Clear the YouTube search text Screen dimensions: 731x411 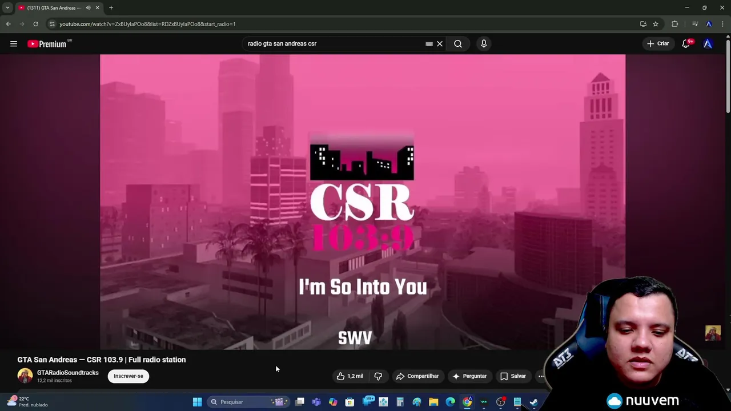[x=440, y=43]
